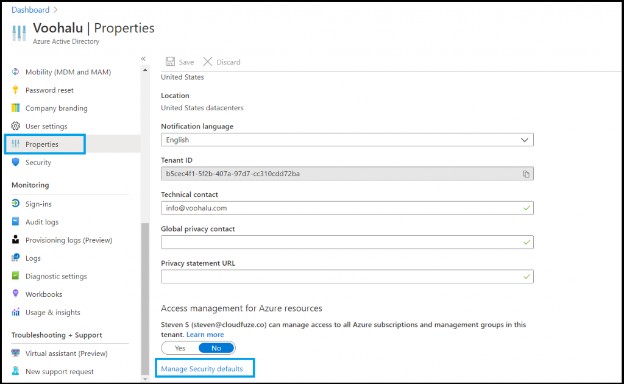Click the Properties sliders icon in sidebar
624x384 pixels.
click(15, 144)
